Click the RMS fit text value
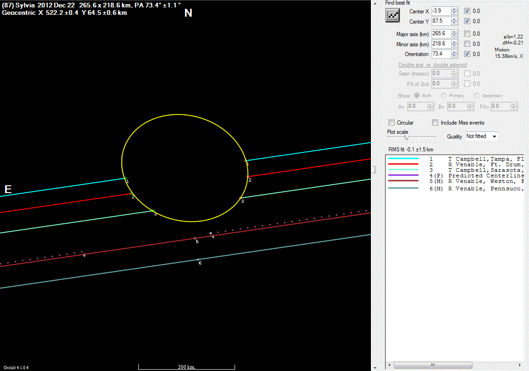529x371 pixels. click(x=411, y=150)
